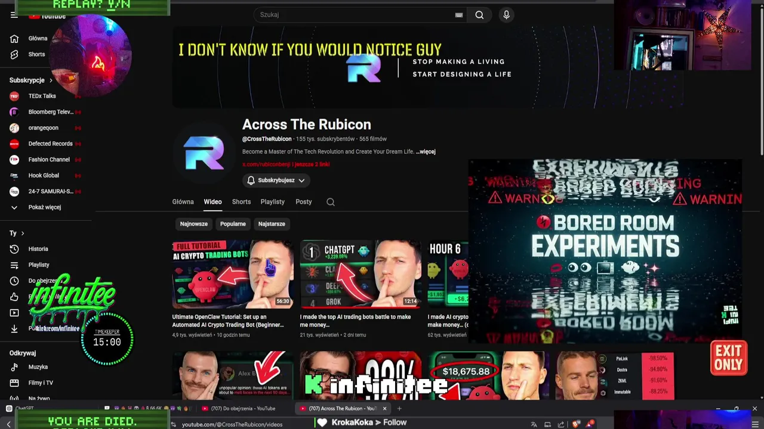Click the Odkrywaj section heading
764x429 pixels.
click(x=23, y=353)
